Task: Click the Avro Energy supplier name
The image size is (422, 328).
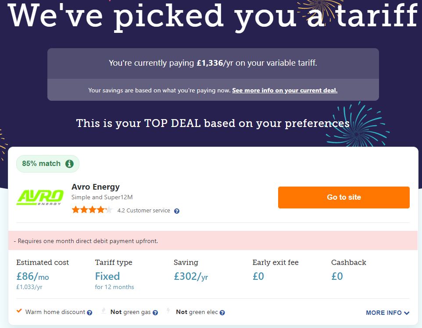Action: tap(96, 187)
